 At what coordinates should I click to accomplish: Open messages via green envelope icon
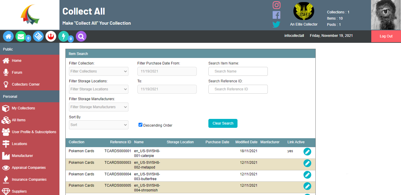21,36
